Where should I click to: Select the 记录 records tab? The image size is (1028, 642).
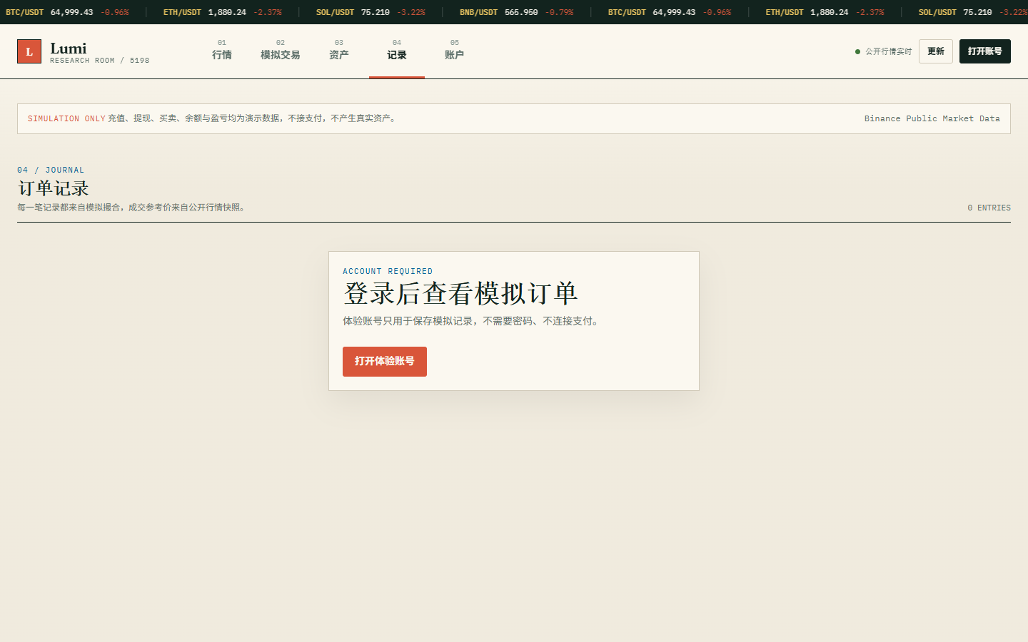tap(397, 51)
